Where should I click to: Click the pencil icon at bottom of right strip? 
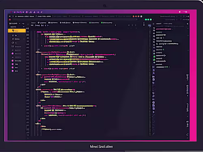coord(153,134)
